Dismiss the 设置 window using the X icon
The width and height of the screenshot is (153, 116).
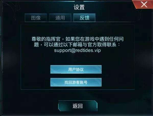tap(144, 5)
